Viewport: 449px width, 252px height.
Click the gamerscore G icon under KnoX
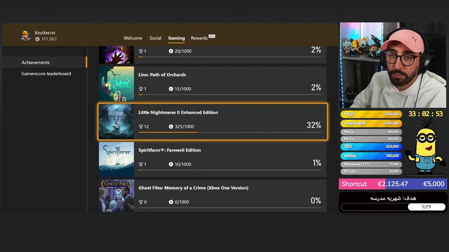(38, 39)
